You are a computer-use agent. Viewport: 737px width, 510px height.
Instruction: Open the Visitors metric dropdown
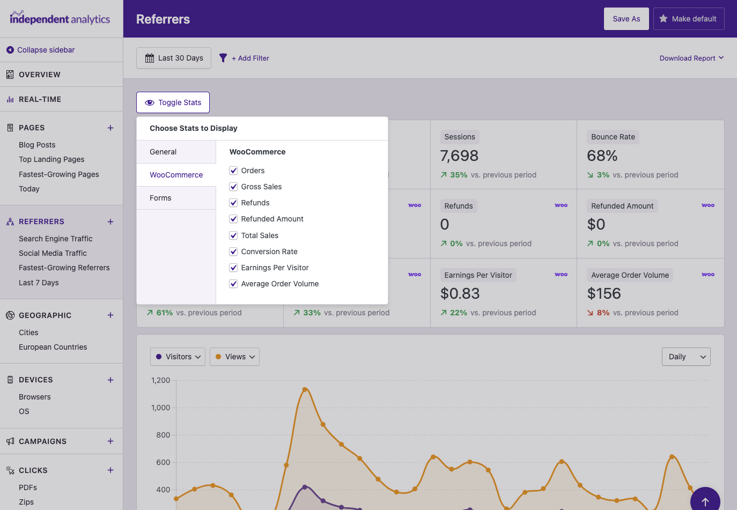click(178, 357)
